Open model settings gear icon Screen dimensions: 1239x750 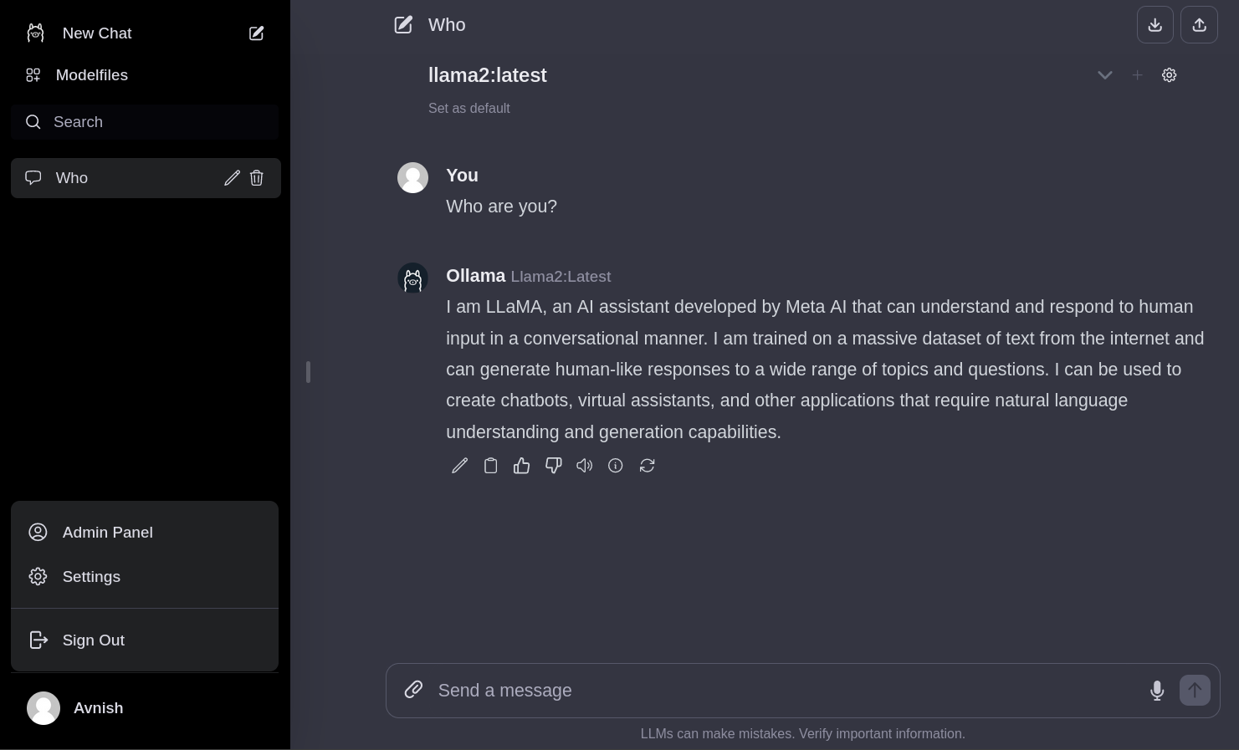tap(1170, 75)
